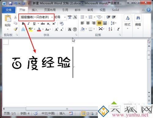Click the Save icon in quick access
The width and height of the screenshot is (153, 118).
click(x=10, y=4)
